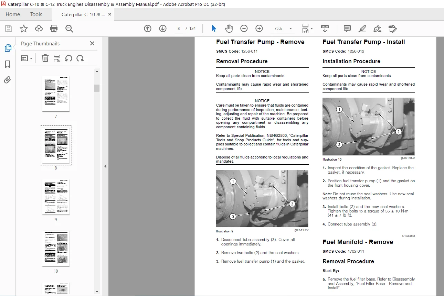
Task: Zoom in with the plus circle
Action: [259, 29]
